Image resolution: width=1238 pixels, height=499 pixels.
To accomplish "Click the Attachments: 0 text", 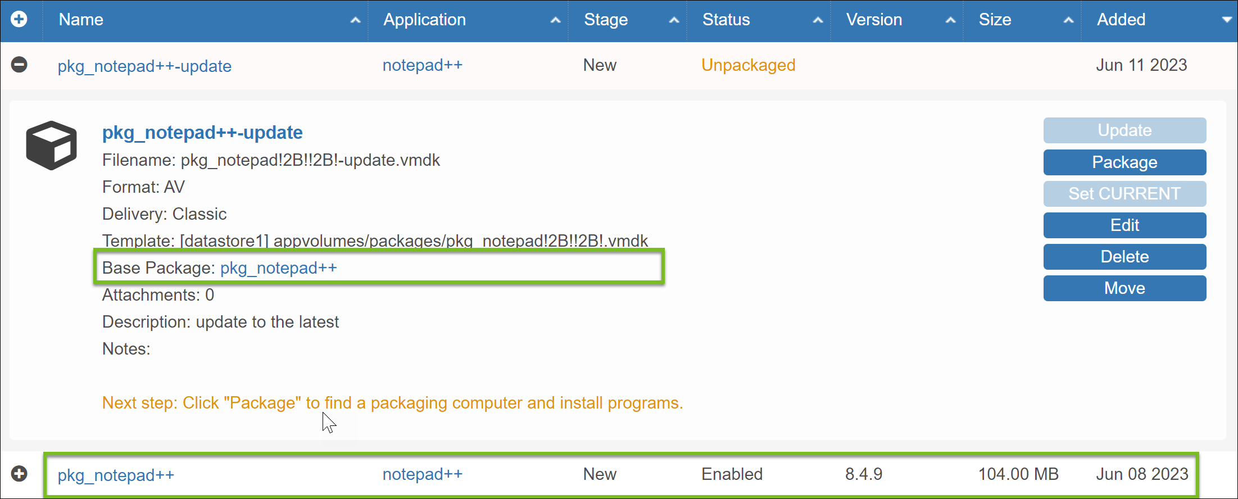I will coord(158,295).
